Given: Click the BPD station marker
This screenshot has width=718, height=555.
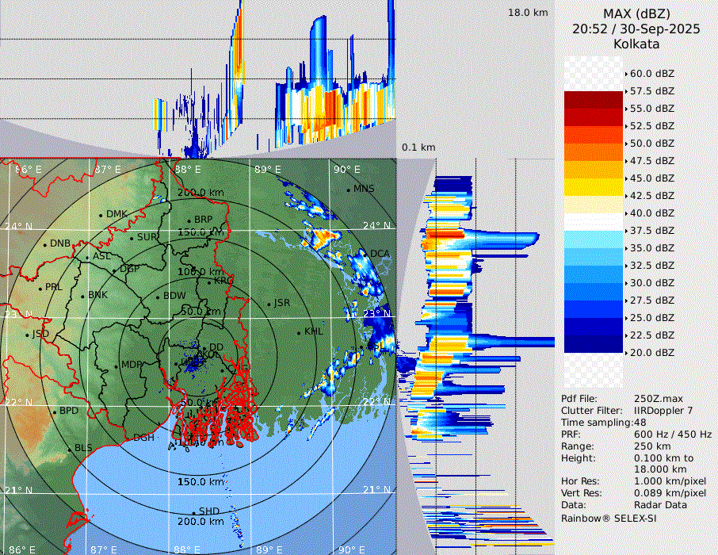Looking at the screenshot, I should point(55,411).
